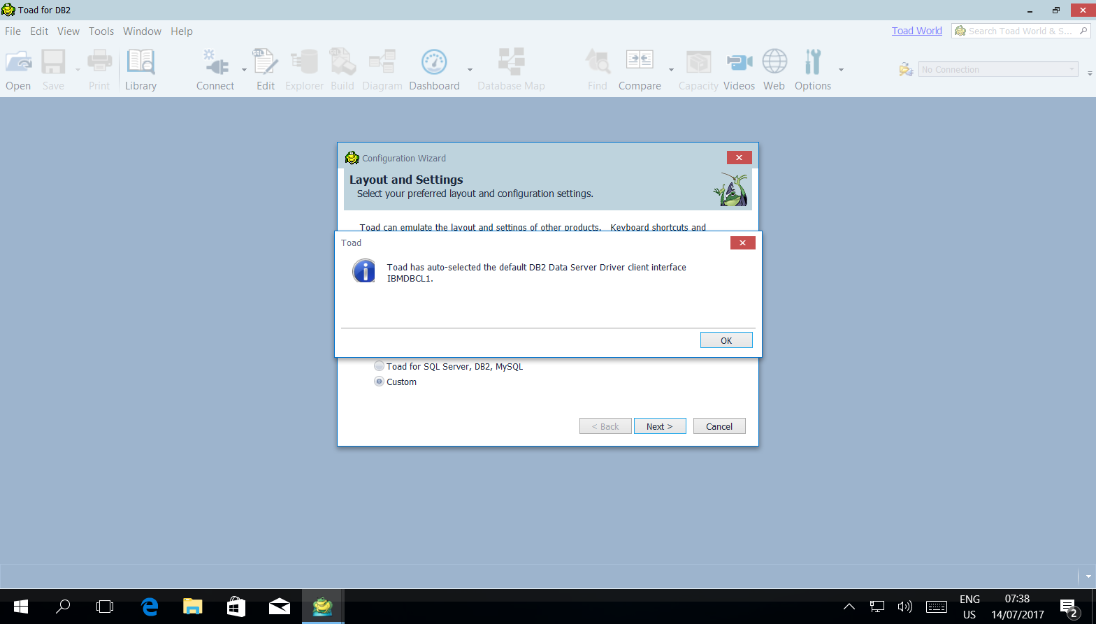Open the Help menu
This screenshot has height=624, width=1096.
pyautogui.click(x=182, y=31)
